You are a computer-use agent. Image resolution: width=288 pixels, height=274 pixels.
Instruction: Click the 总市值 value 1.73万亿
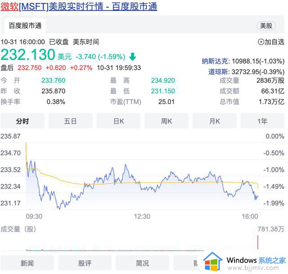click(271, 102)
